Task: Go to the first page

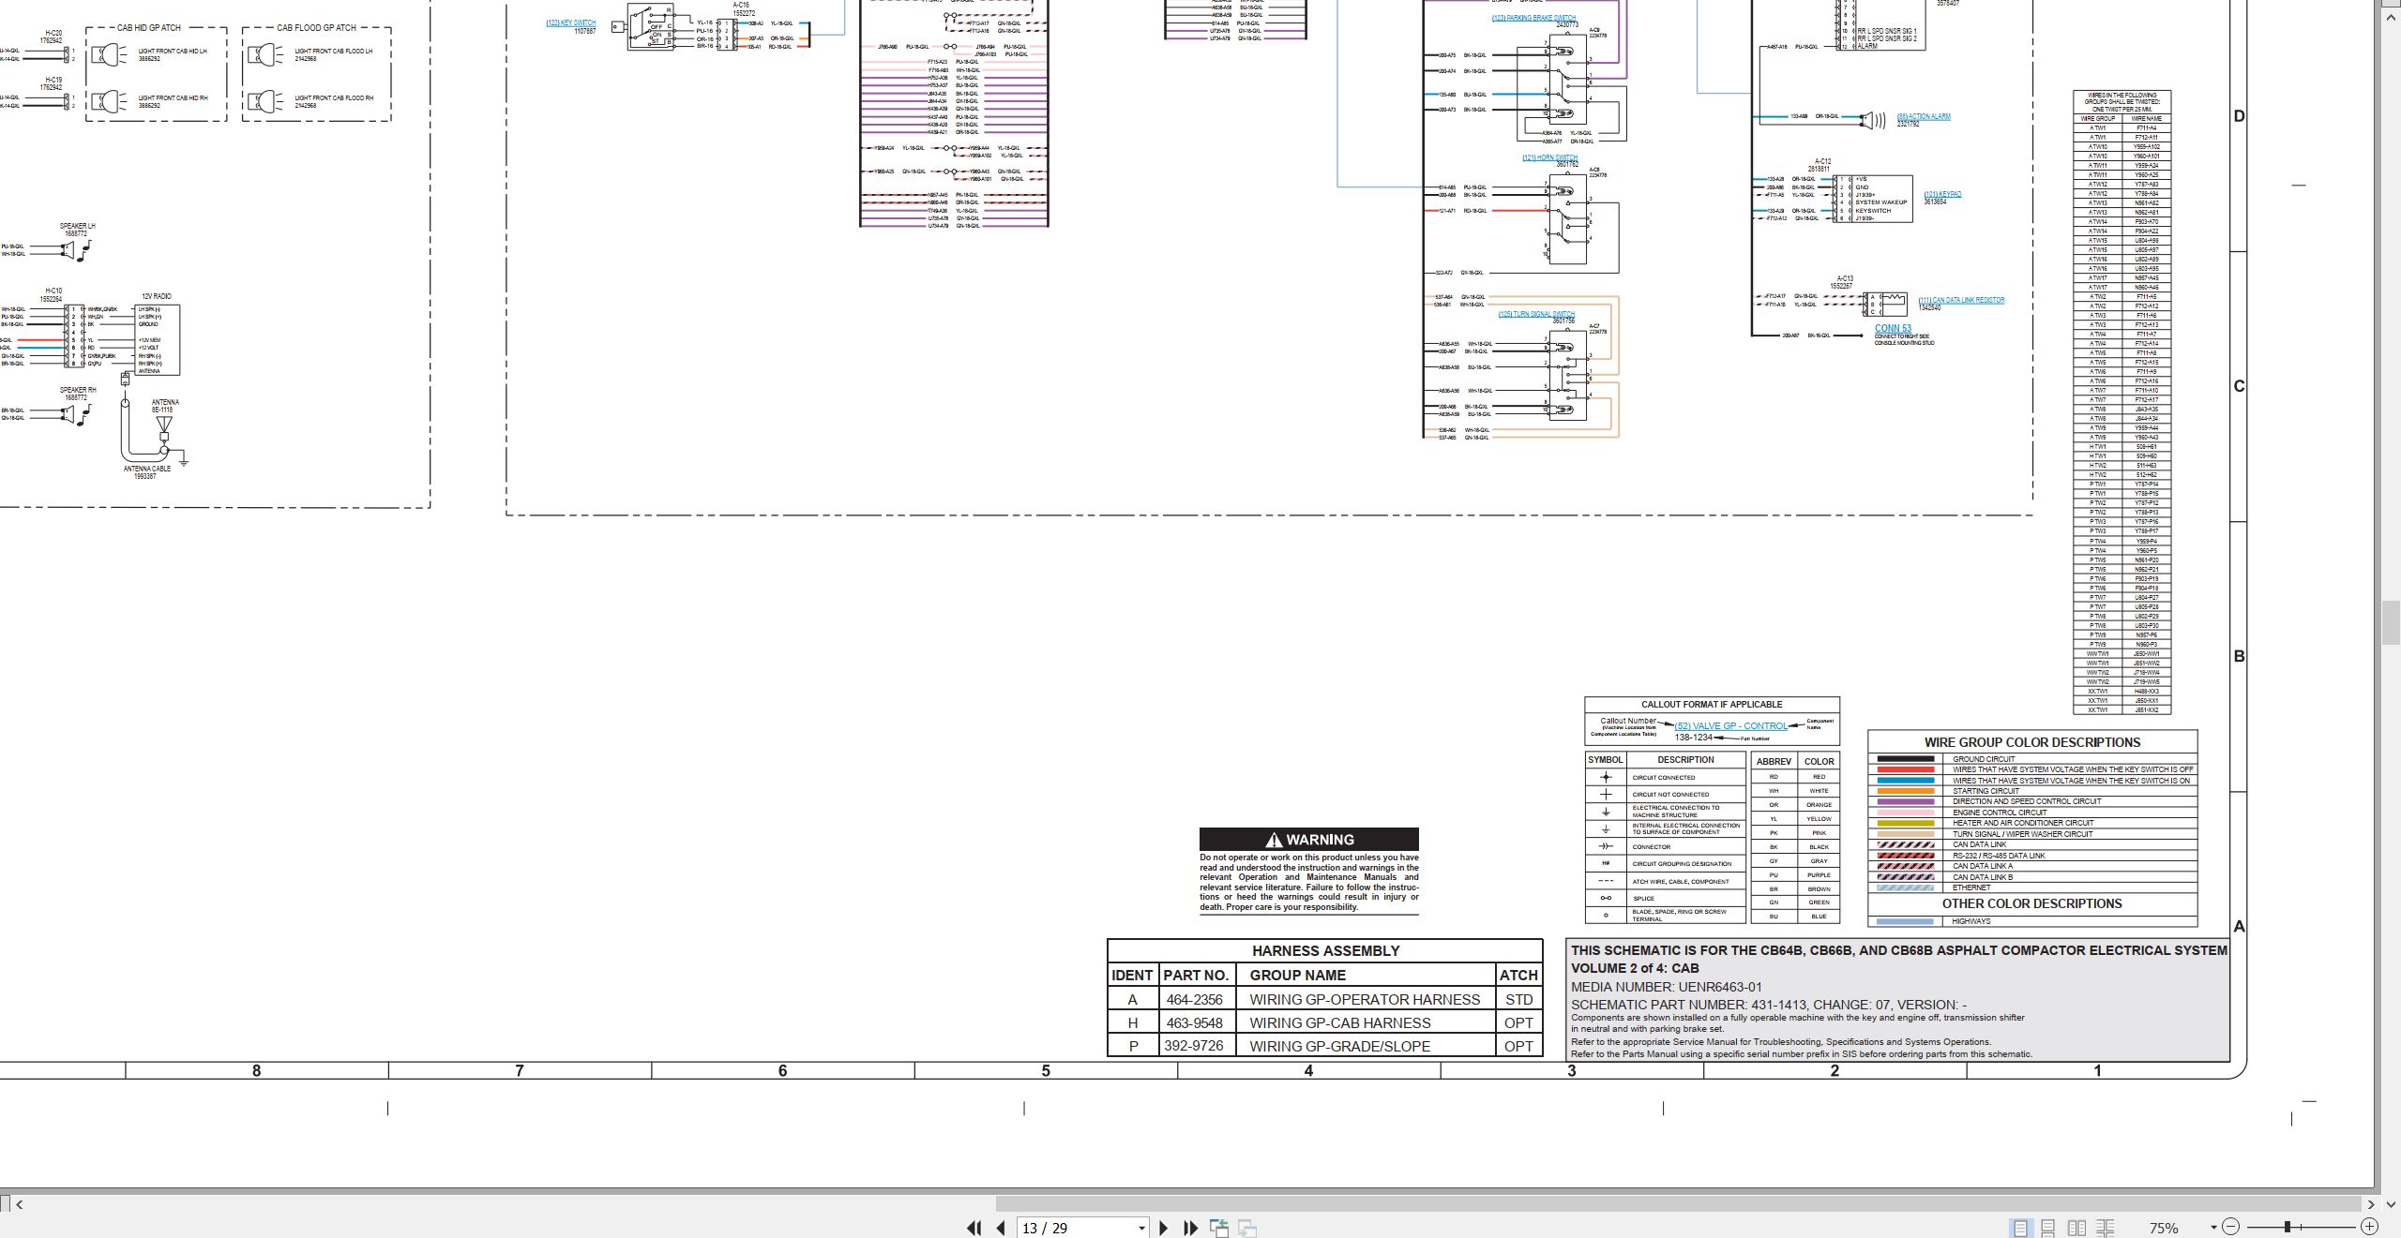Action: pyautogui.click(x=974, y=1228)
